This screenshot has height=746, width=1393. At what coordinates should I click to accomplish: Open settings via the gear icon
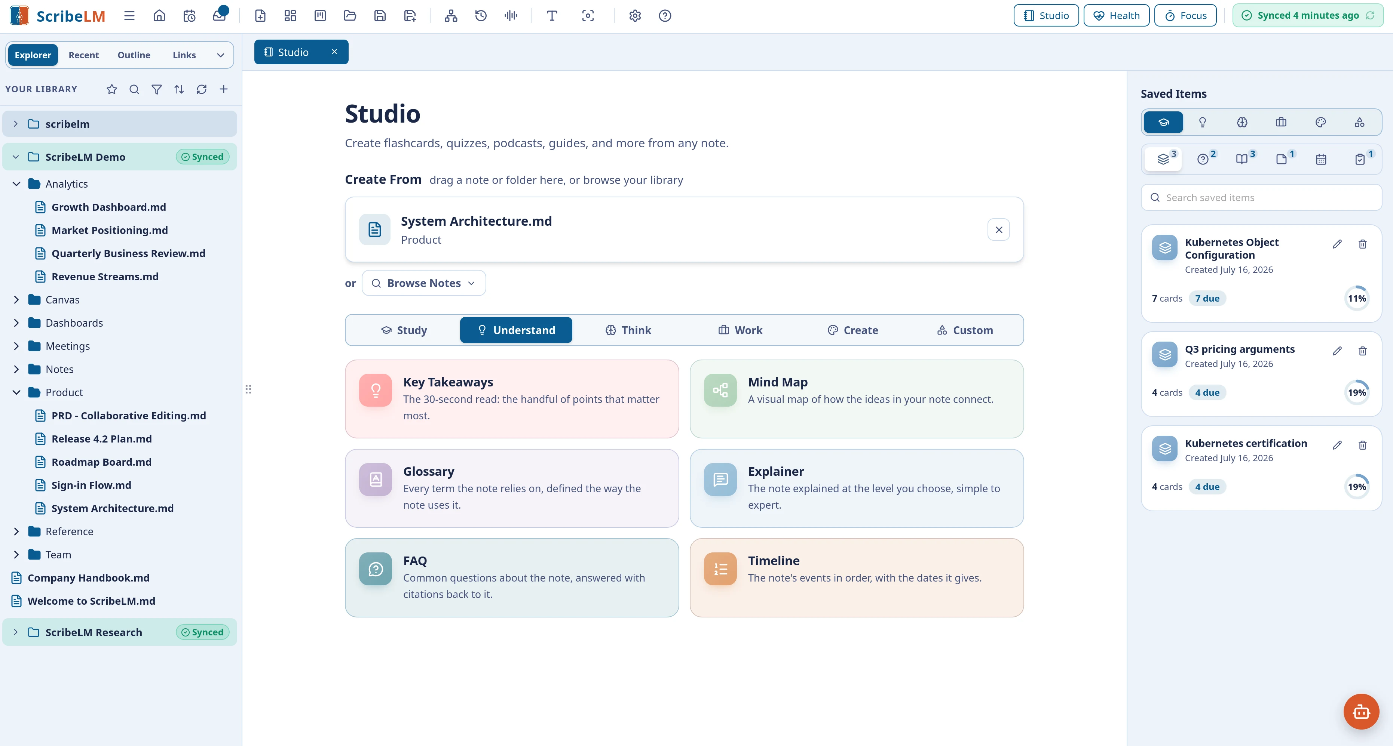635,16
